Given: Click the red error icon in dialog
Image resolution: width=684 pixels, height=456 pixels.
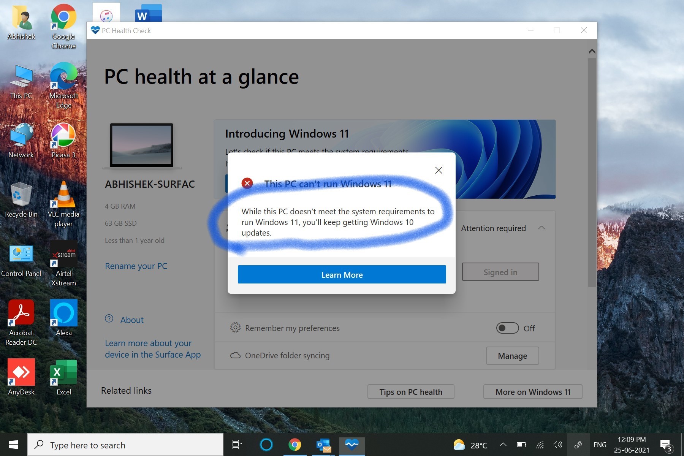Looking at the screenshot, I should (x=247, y=184).
